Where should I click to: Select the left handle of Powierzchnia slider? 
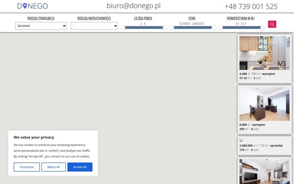[x=220, y=28]
